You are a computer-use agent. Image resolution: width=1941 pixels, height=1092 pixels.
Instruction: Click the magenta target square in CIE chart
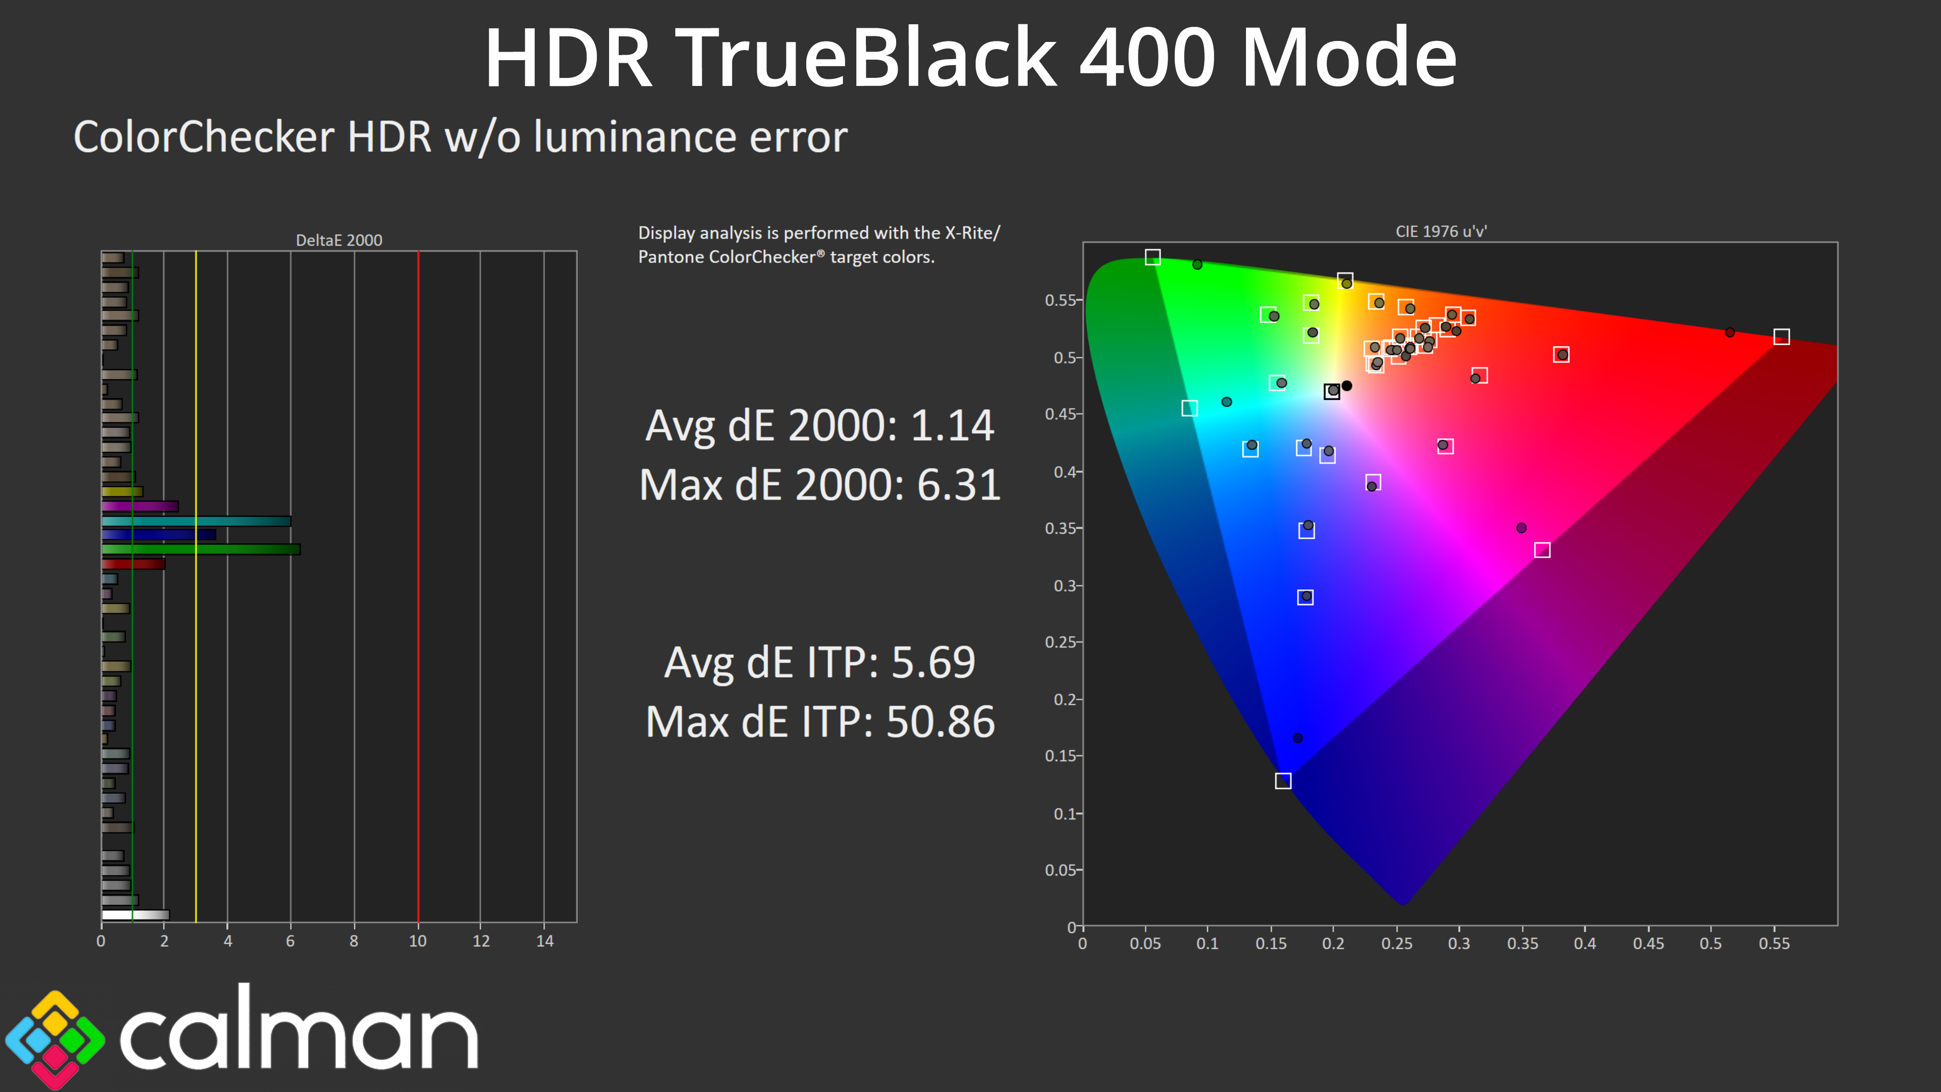pos(1542,550)
